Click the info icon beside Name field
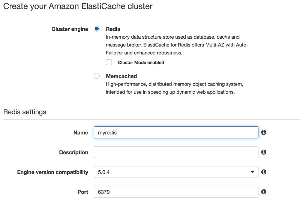 tap(264, 132)
